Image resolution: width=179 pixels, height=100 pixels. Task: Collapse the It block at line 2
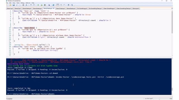point(13,13)
